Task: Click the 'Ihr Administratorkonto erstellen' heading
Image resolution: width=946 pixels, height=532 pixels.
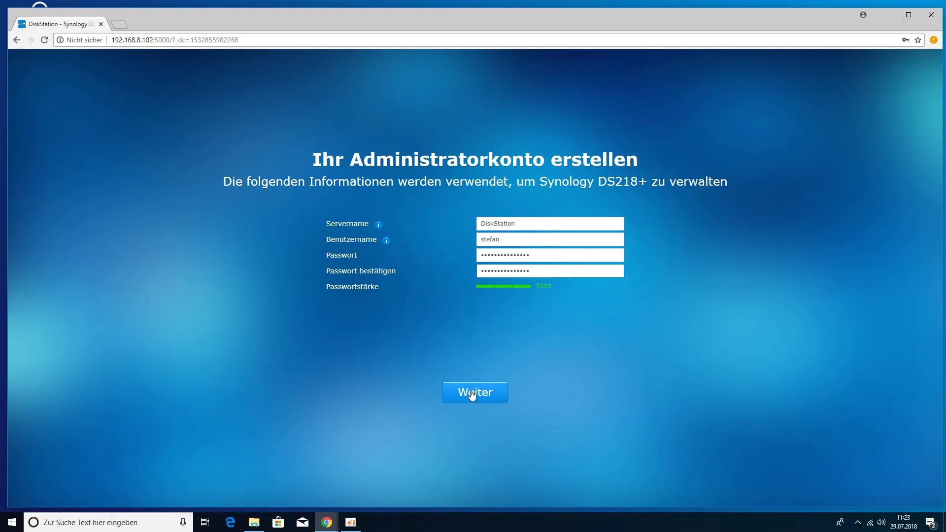Action: pyautogui.click(x=475, y=160)
